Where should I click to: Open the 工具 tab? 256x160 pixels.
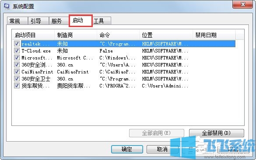pos(102,21)
